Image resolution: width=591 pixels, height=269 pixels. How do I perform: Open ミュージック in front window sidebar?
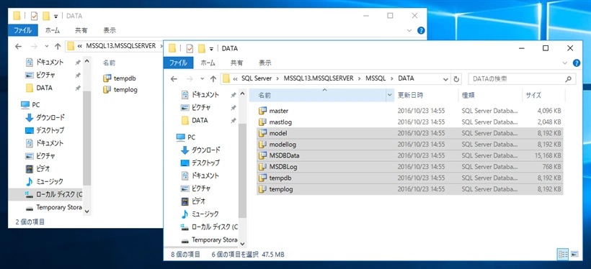tap(200, 214)
